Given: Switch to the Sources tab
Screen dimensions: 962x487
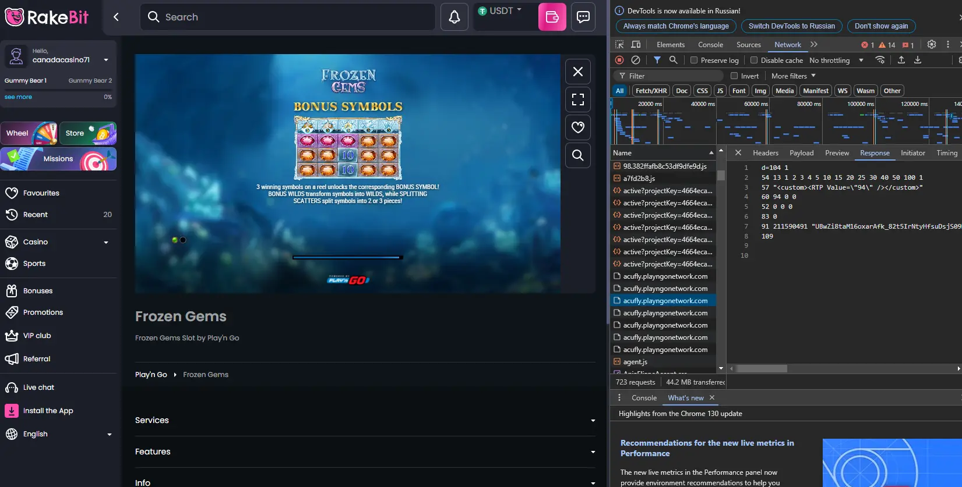Looking at the screenshot, I should point(749,44).
